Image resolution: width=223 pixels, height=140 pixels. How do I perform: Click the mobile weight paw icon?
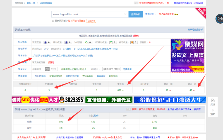point(66,42)
